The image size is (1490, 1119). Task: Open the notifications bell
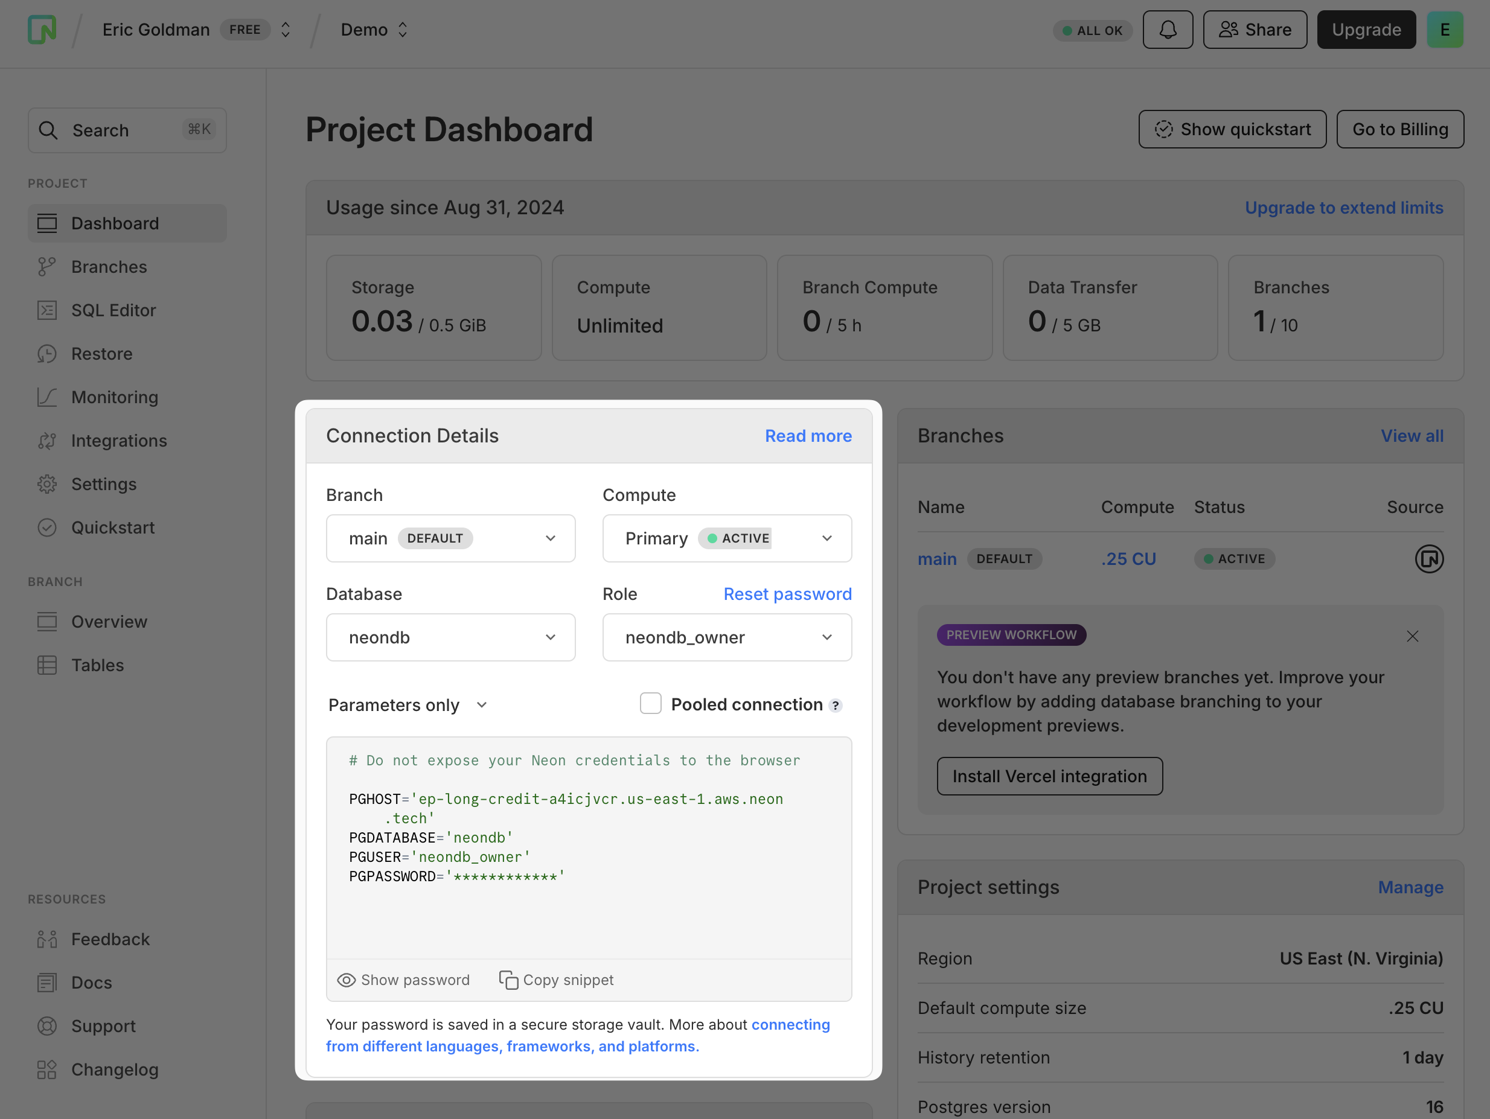point(1168,30)
